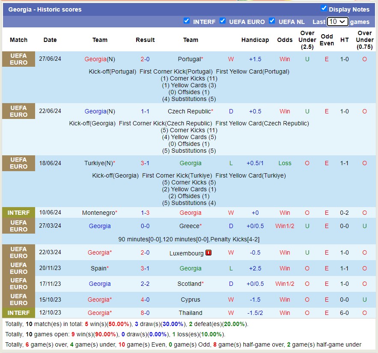Open the 8-0 result against Thailand
378x353 pixels.
pos(145,313)
